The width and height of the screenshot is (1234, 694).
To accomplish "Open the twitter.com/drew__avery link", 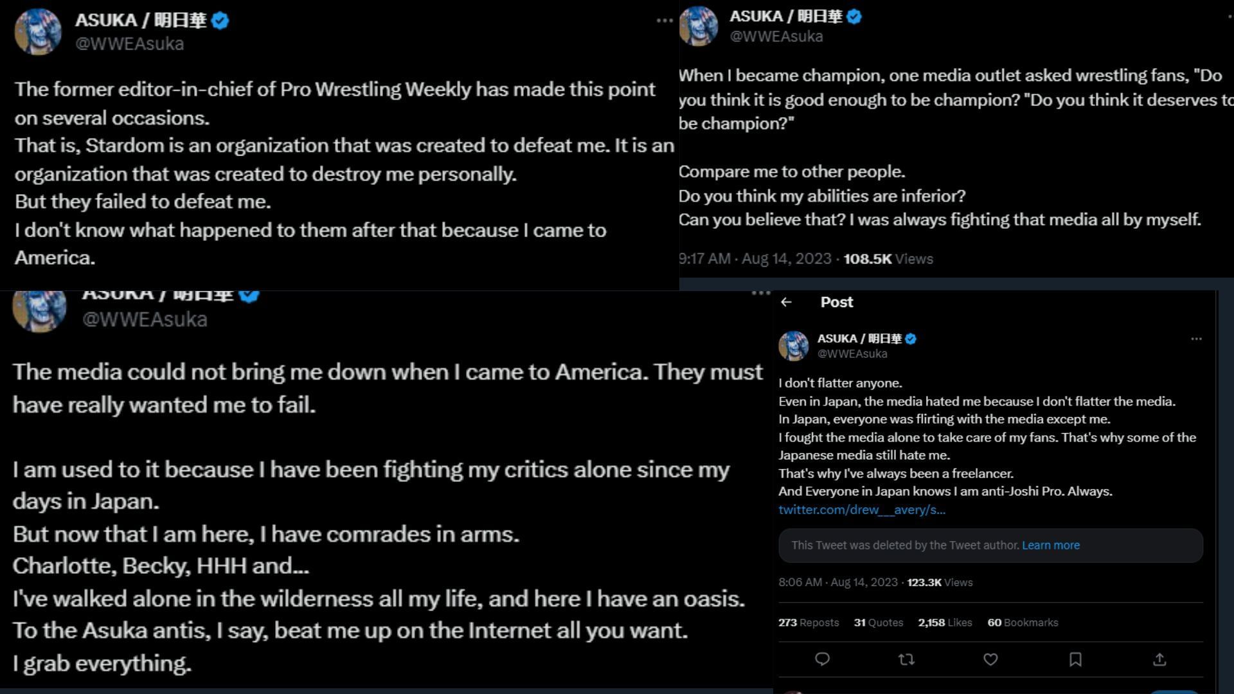I will 862,510.
